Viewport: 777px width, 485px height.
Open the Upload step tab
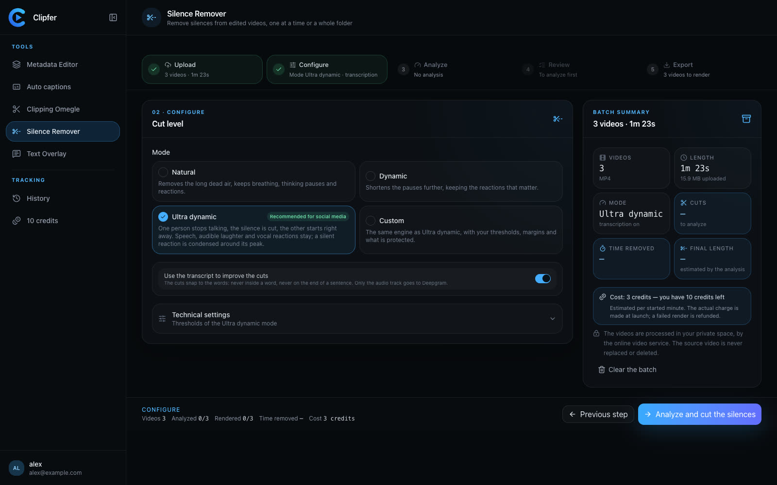[202, 69]
